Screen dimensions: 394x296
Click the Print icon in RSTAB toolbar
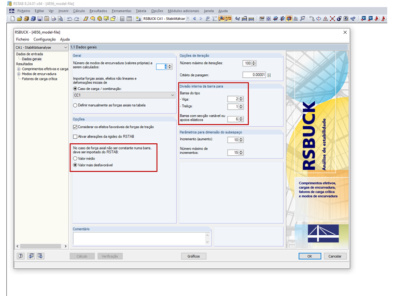[x=53, y=19]
